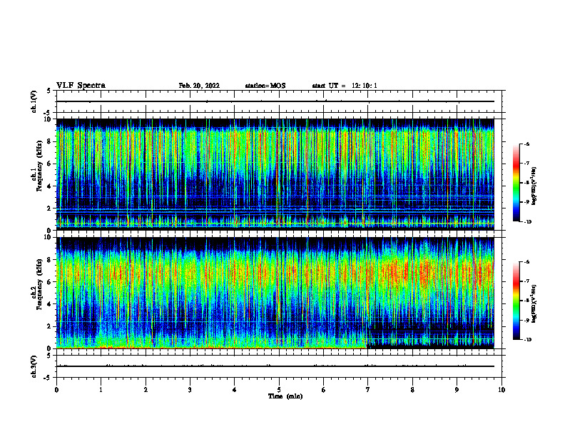The image size is (565, 437).
Task: Click the time axis tick label "5"
Action: (279, 390)
